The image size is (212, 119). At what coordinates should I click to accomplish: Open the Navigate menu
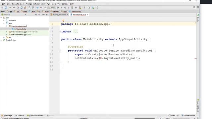pos(15,4)
